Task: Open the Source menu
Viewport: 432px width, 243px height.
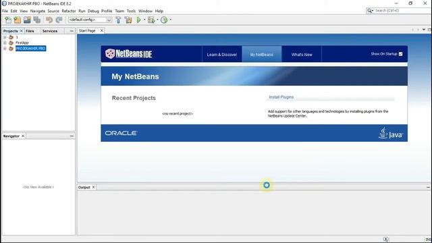Action: 53,11
